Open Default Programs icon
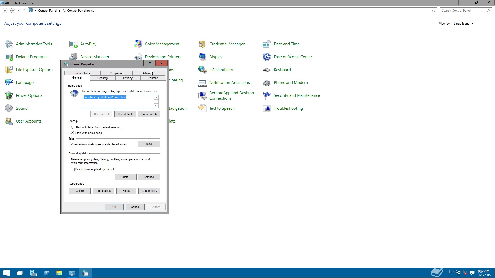Viewport: 495px width, 278px height. point(9,57)
